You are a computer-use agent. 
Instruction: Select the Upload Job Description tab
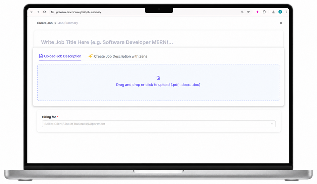60,56
